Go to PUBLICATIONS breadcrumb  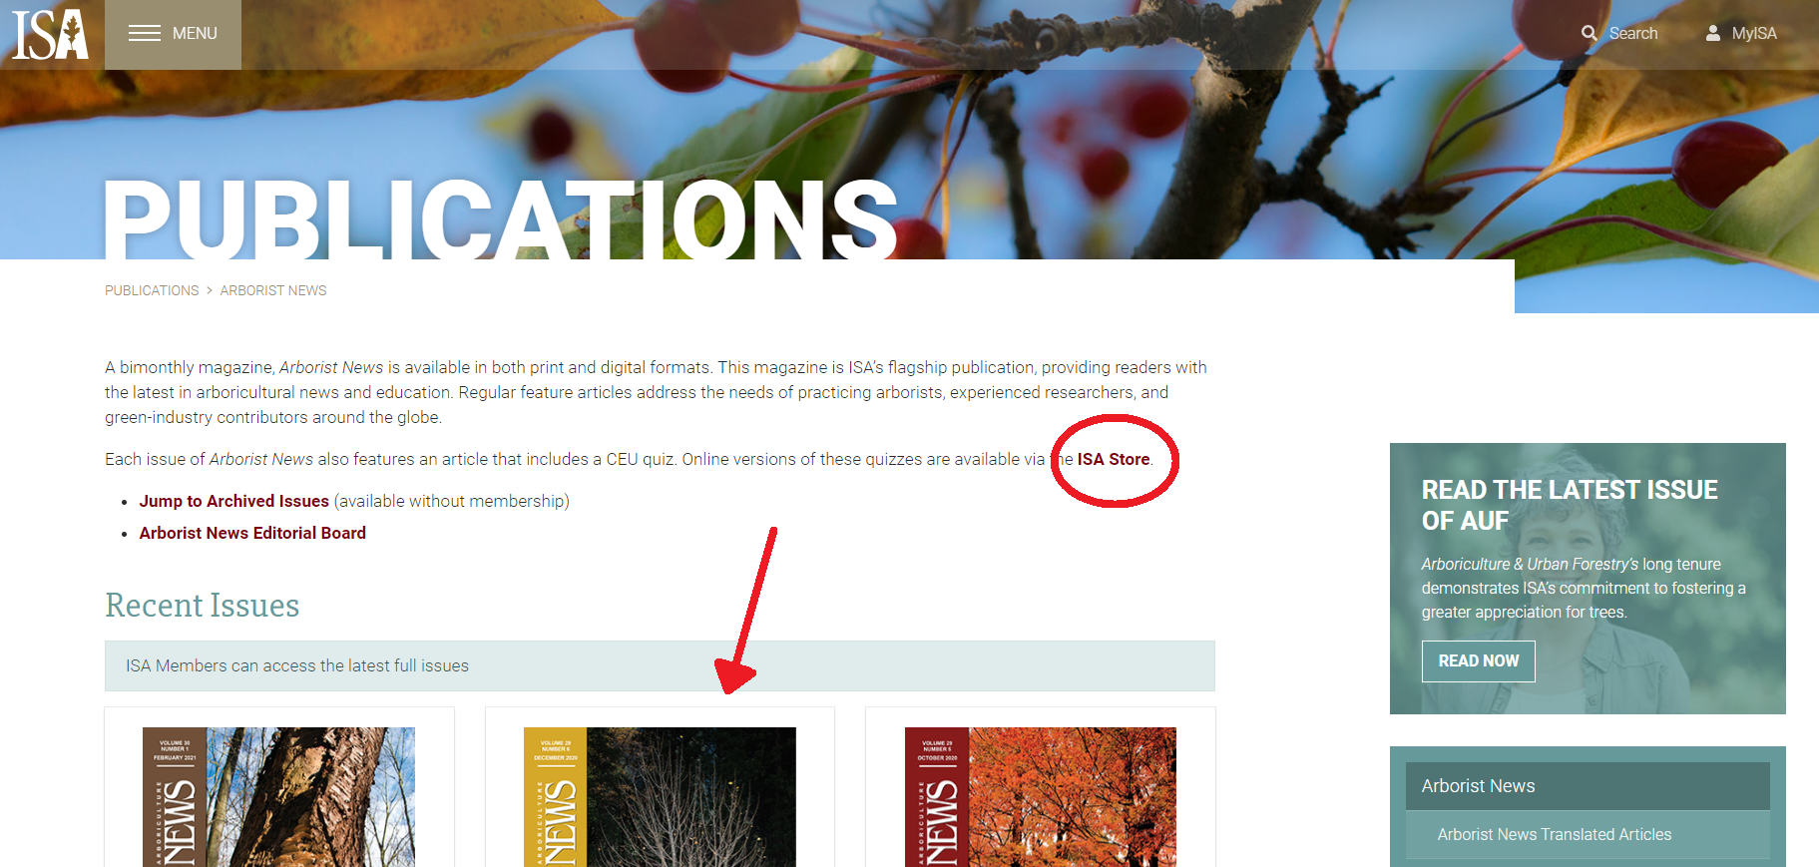click(x=152, y=290)
